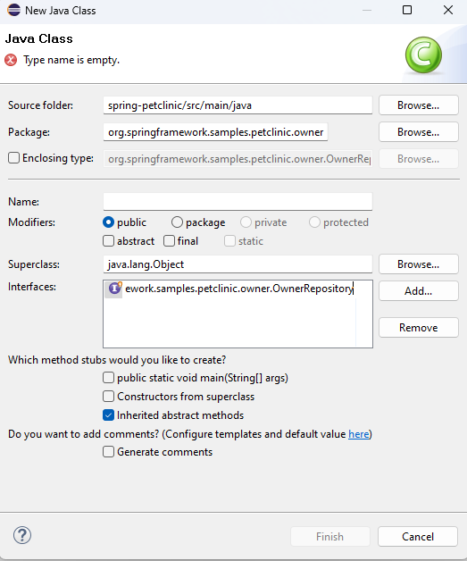
Task: Select the package visibility radio button
Action: (177, 222)
